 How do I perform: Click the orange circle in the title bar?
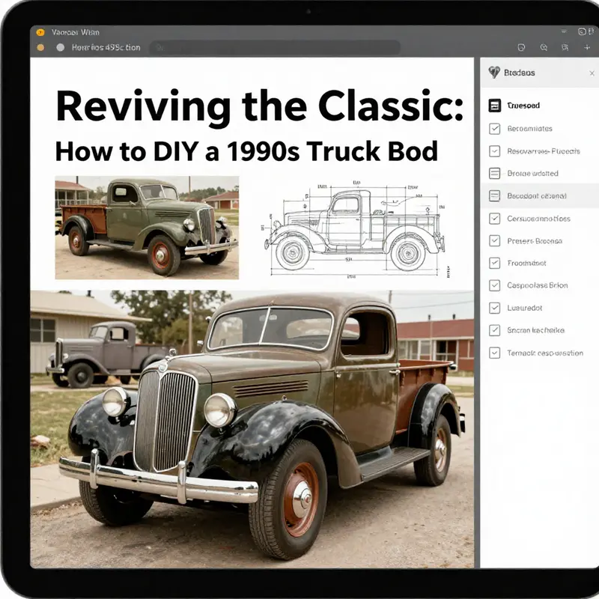[40, 32]
